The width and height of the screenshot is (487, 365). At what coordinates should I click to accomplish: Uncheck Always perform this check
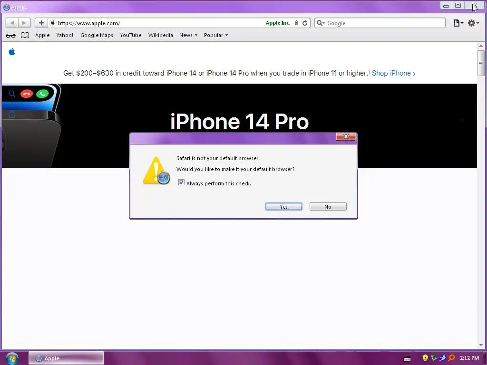click(181, 182)
